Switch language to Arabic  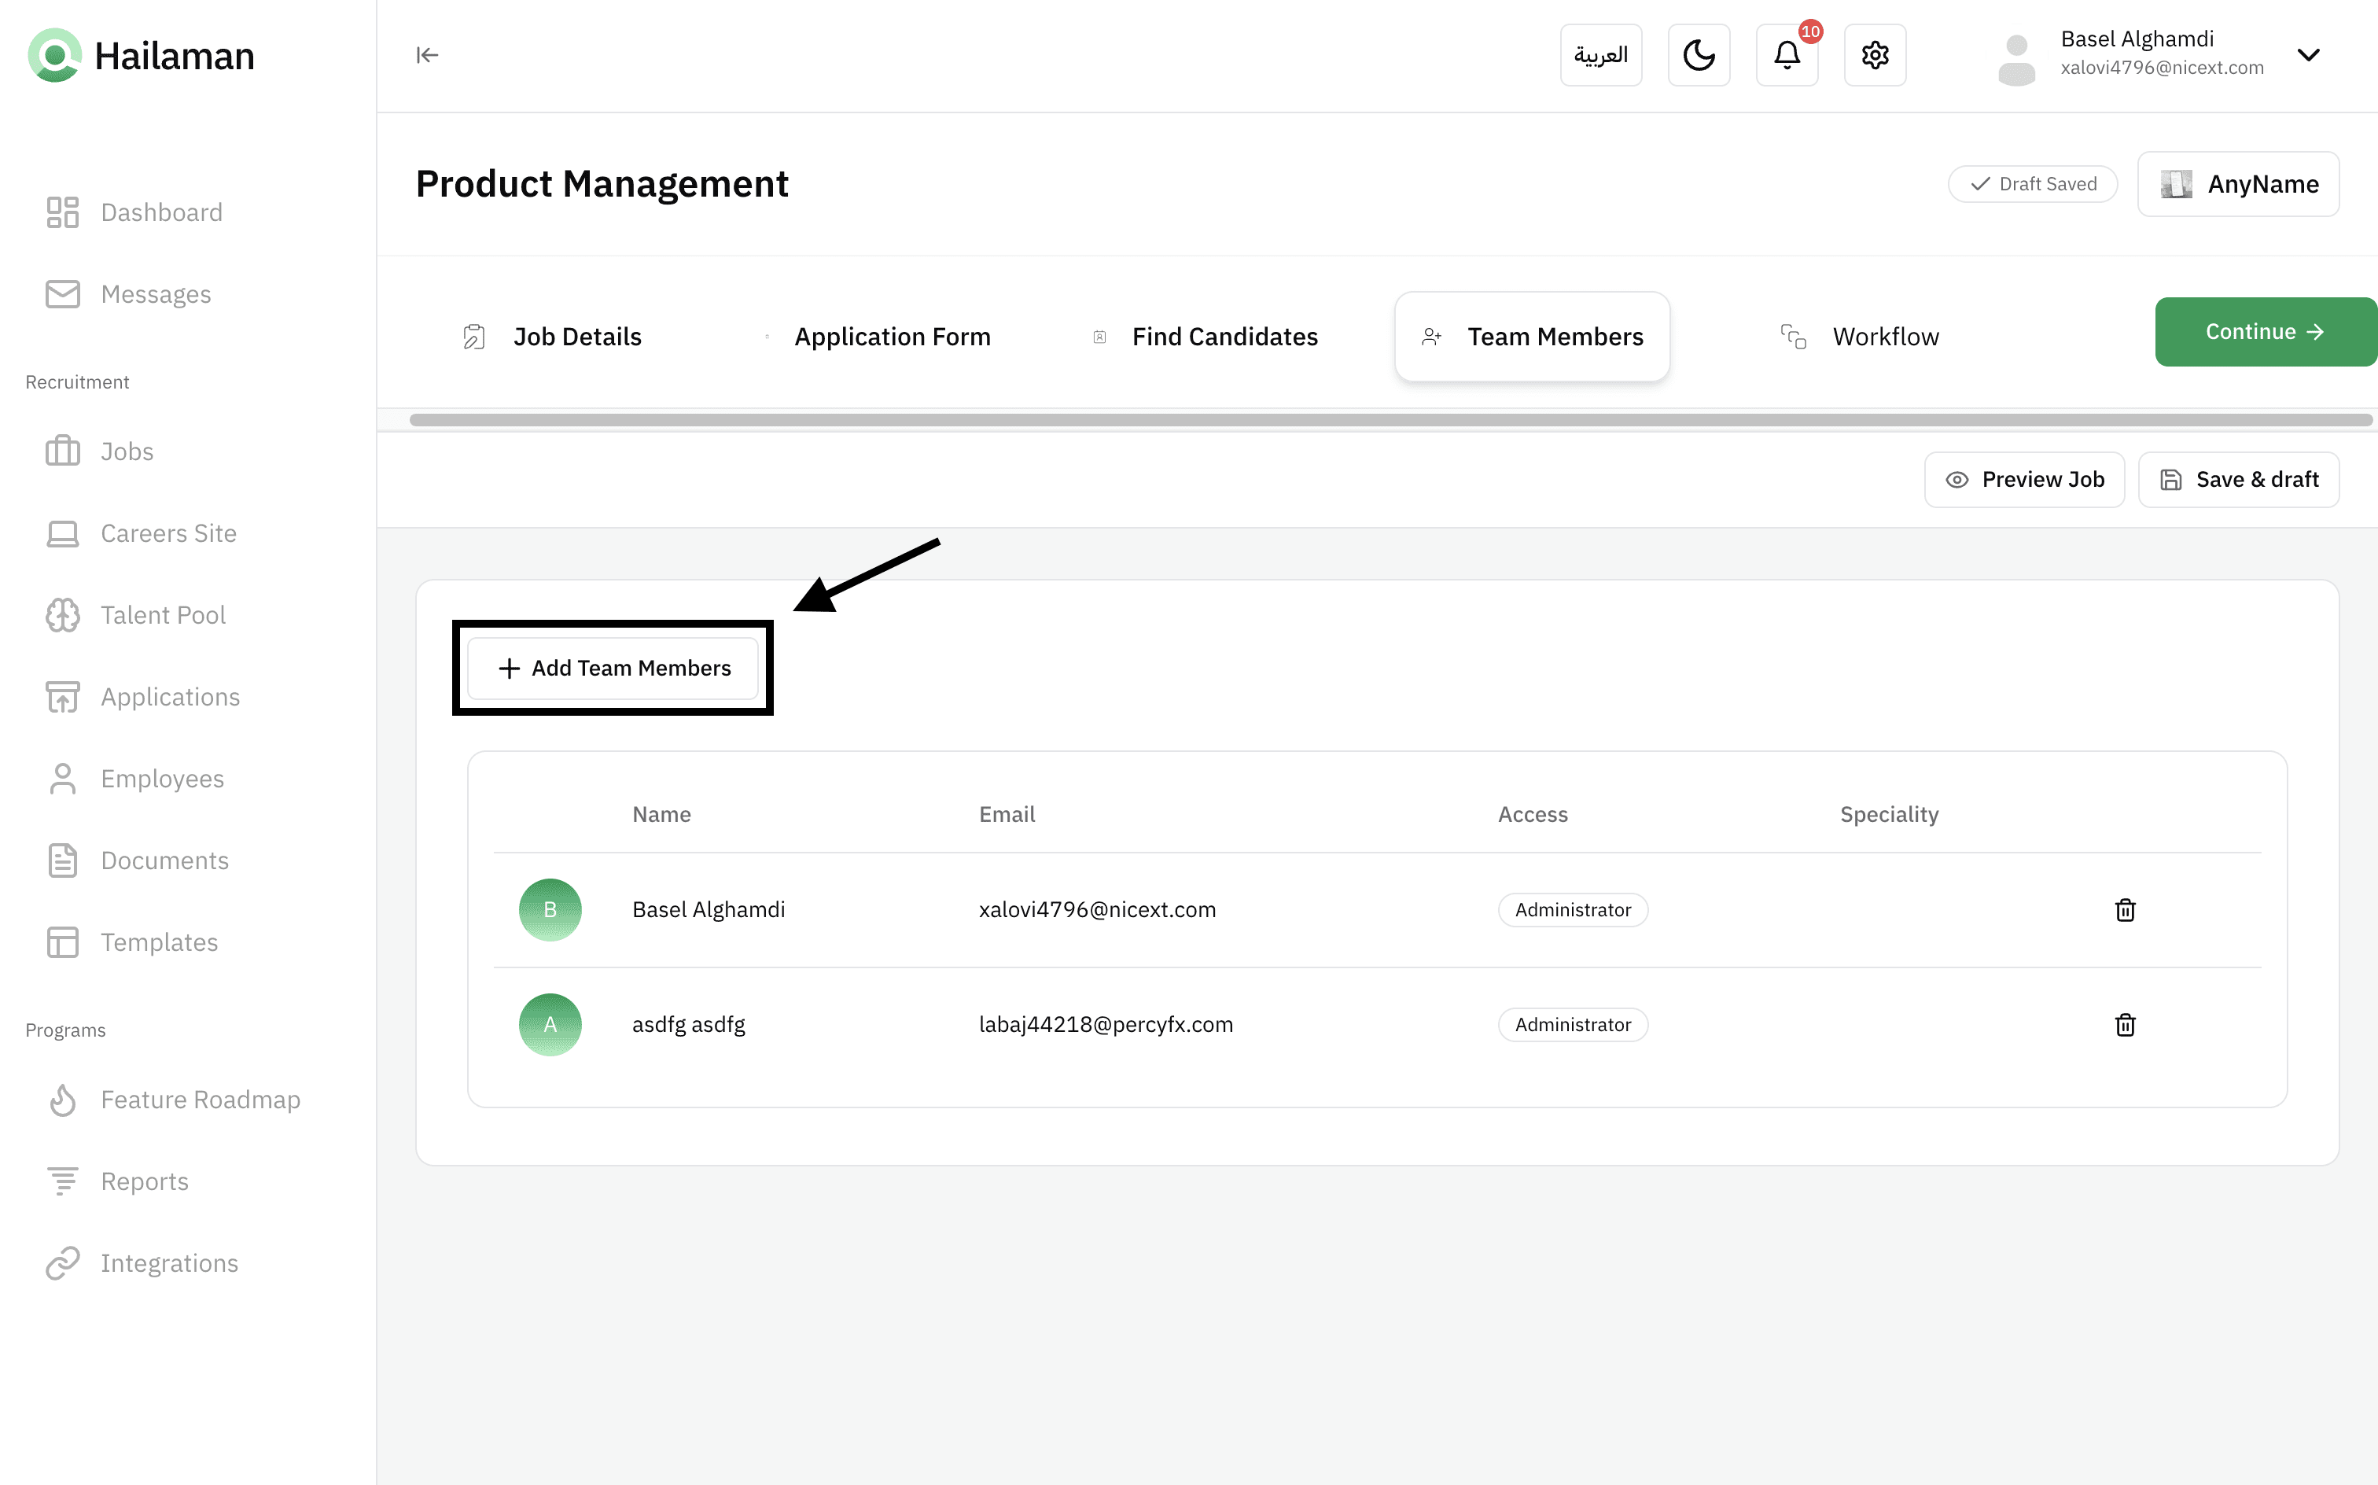(x=1600, y=55)
